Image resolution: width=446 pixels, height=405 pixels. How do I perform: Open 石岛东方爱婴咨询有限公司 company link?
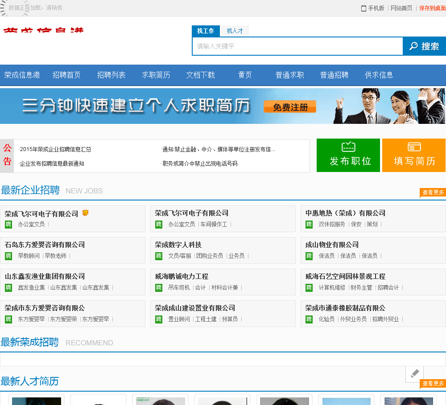(45, 245)
